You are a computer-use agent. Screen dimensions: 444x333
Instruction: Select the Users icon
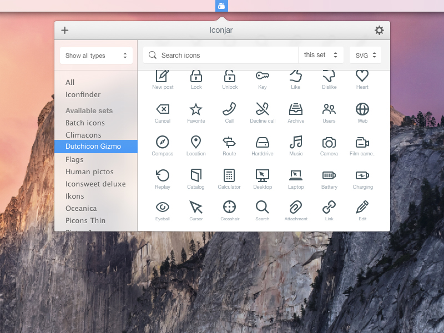[329, 109]
